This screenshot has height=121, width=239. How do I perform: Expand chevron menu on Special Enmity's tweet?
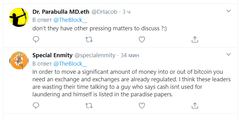(228, 54)
